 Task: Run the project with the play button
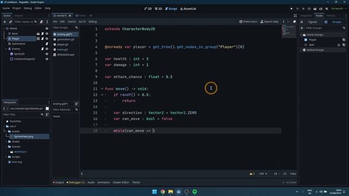pos(291,9)
